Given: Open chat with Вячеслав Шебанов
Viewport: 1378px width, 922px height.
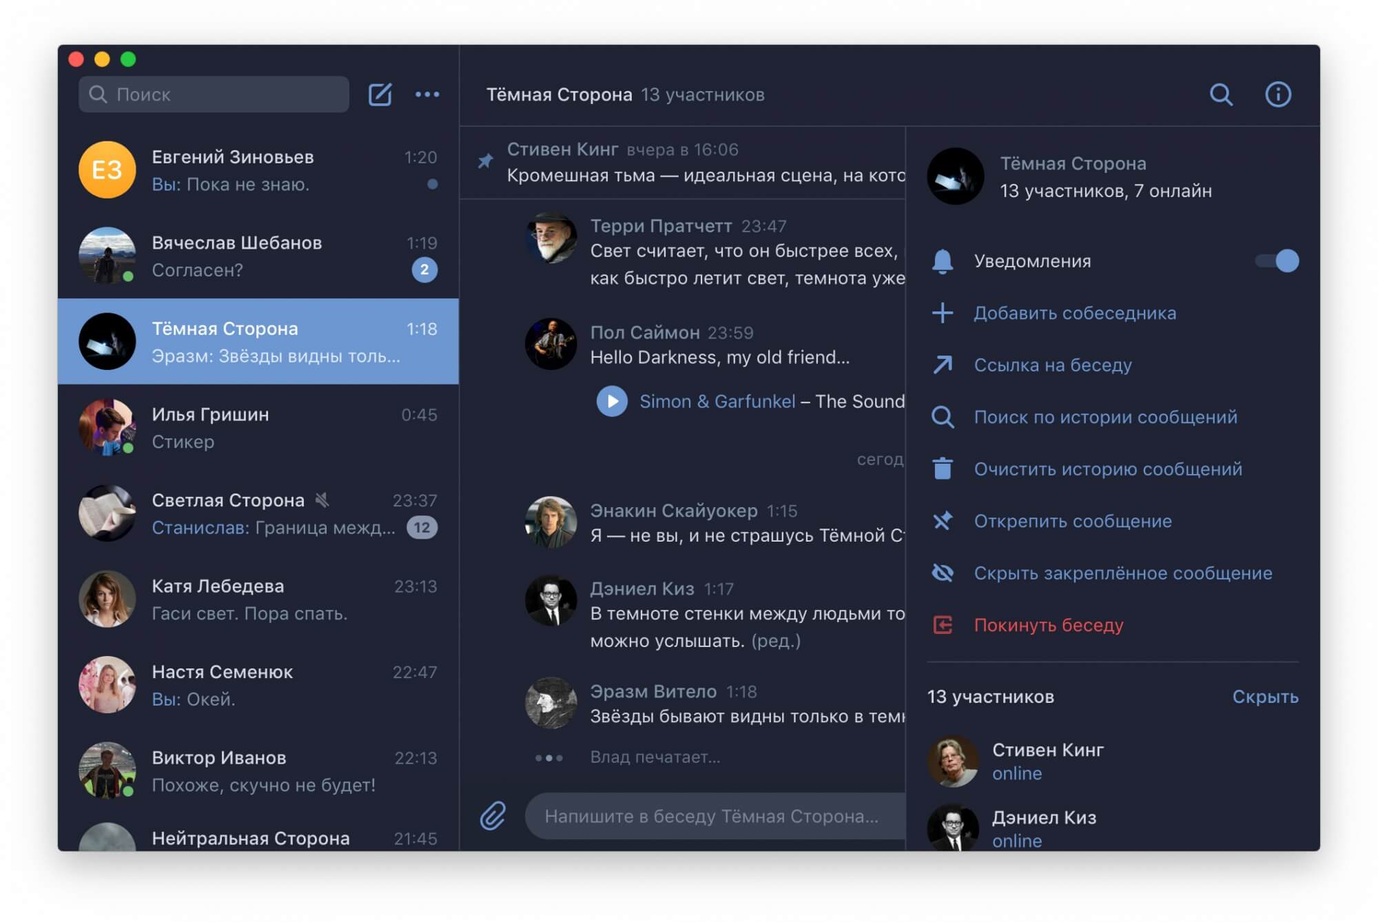Looking at the screenshot, I should 258,256.
